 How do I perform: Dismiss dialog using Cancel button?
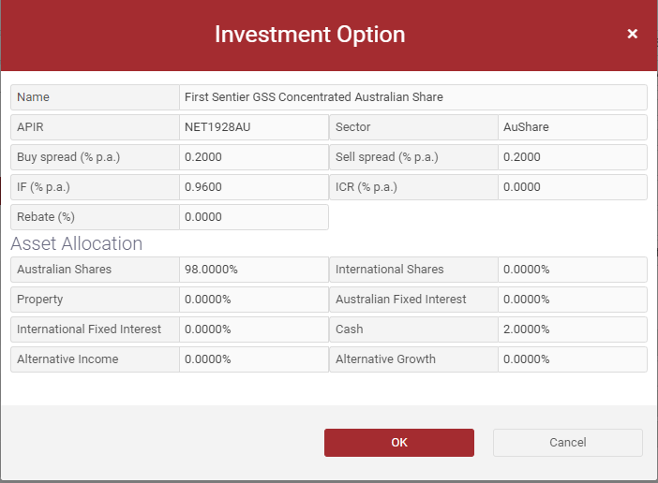coord(568,443)
